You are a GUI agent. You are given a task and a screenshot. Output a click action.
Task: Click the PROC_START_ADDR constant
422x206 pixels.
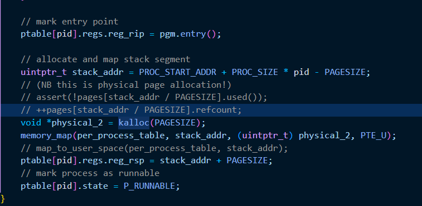point(178,72)
